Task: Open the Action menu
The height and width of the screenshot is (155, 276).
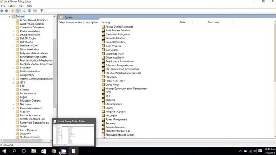Action: [x=12, y=6]
